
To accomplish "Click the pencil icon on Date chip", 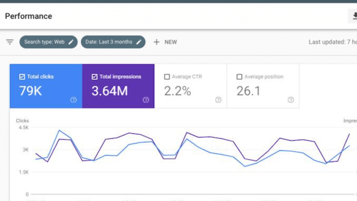I will point(139,42).
